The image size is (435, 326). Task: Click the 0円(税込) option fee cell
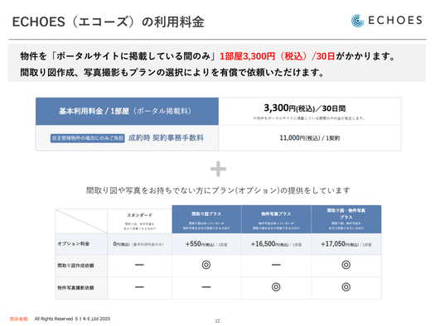tap(138, 244)
